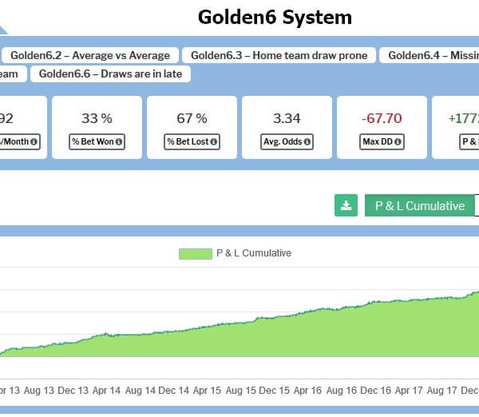479x417 pixels.
Task: Click the green download icon button
Action: pos(346,205)
